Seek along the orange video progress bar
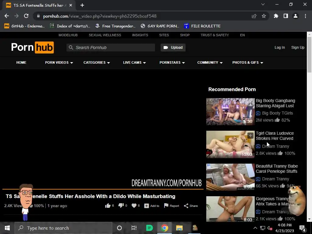The image size is (312, 234). (103, 189)
